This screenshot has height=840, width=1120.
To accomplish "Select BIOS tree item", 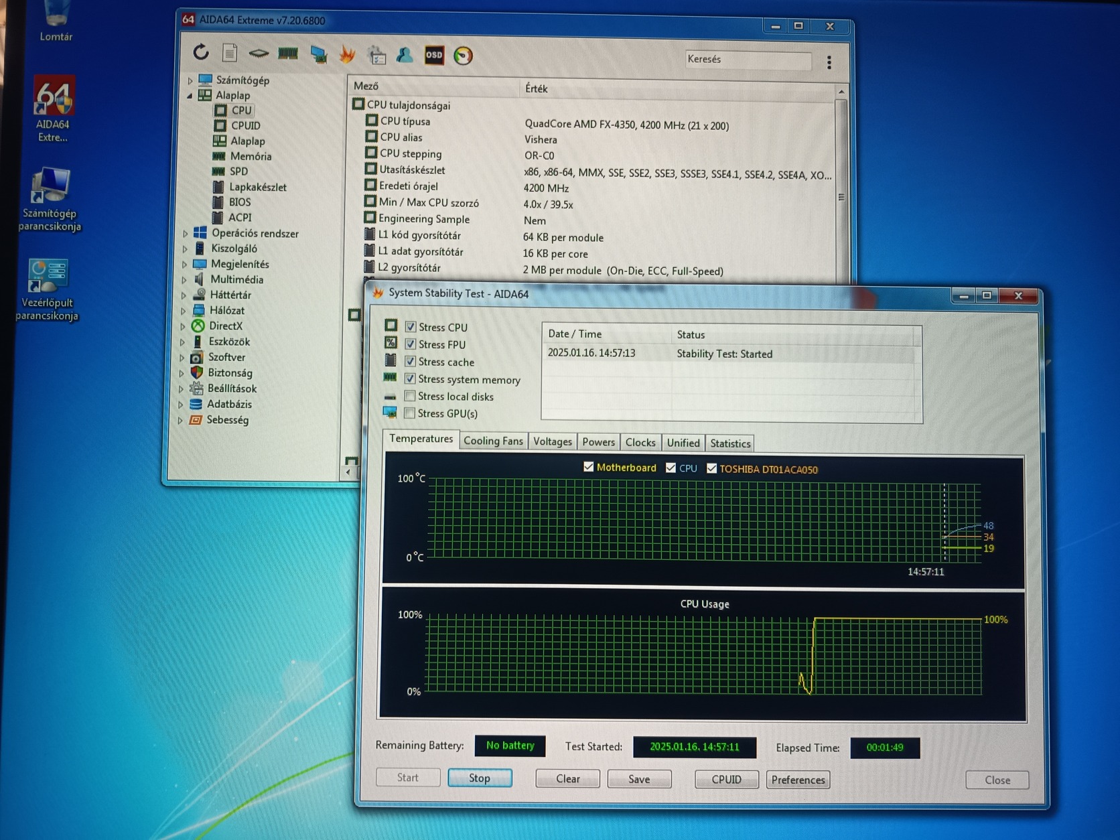I will (240, 202).
